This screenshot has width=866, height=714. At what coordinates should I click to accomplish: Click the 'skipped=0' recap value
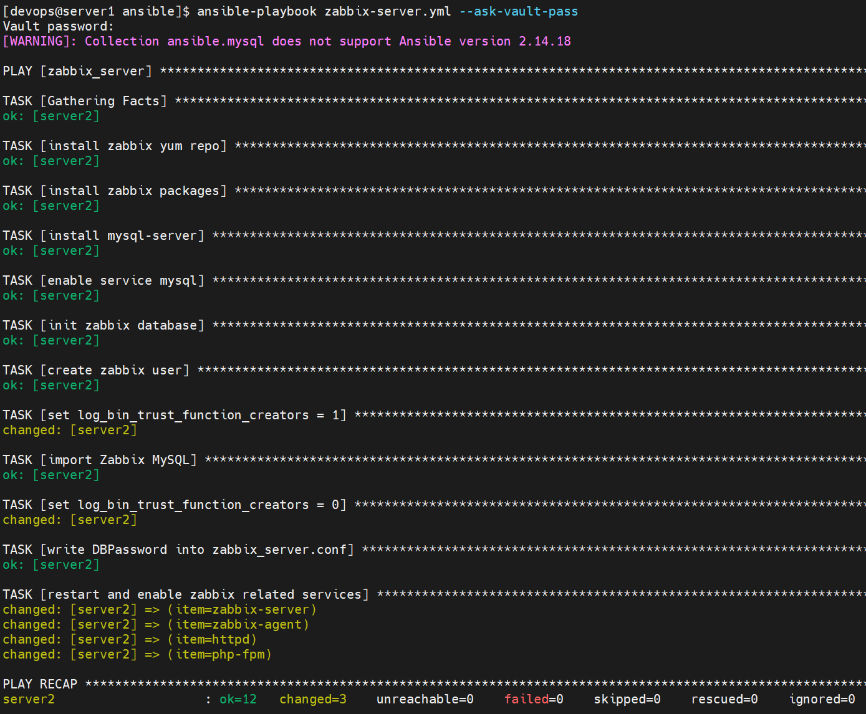(x=627, y=699)
